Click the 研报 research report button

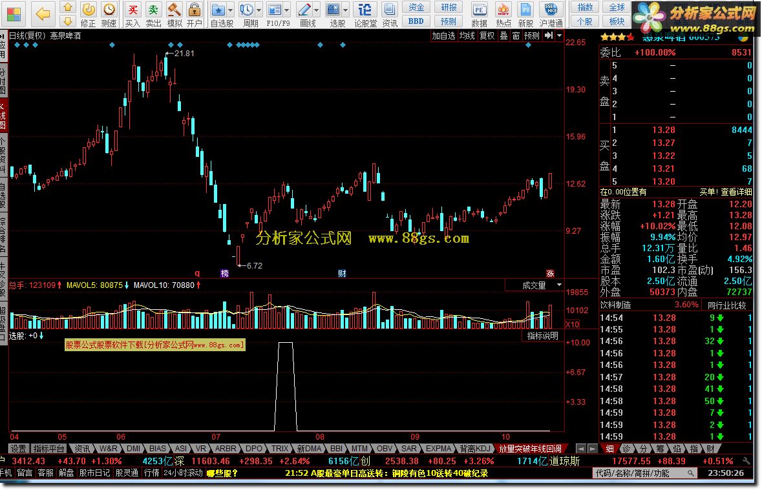coord(449,7)
